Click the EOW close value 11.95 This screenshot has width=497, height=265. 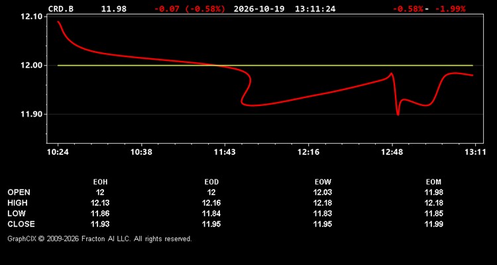coord(323,224)
